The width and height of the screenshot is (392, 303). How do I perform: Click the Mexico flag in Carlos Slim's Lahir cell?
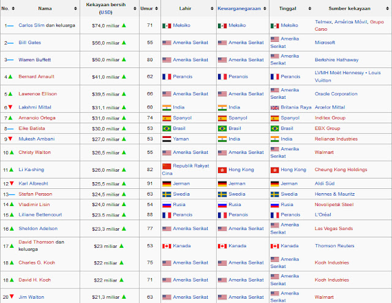pyautogui.click(x=167, y=26)
